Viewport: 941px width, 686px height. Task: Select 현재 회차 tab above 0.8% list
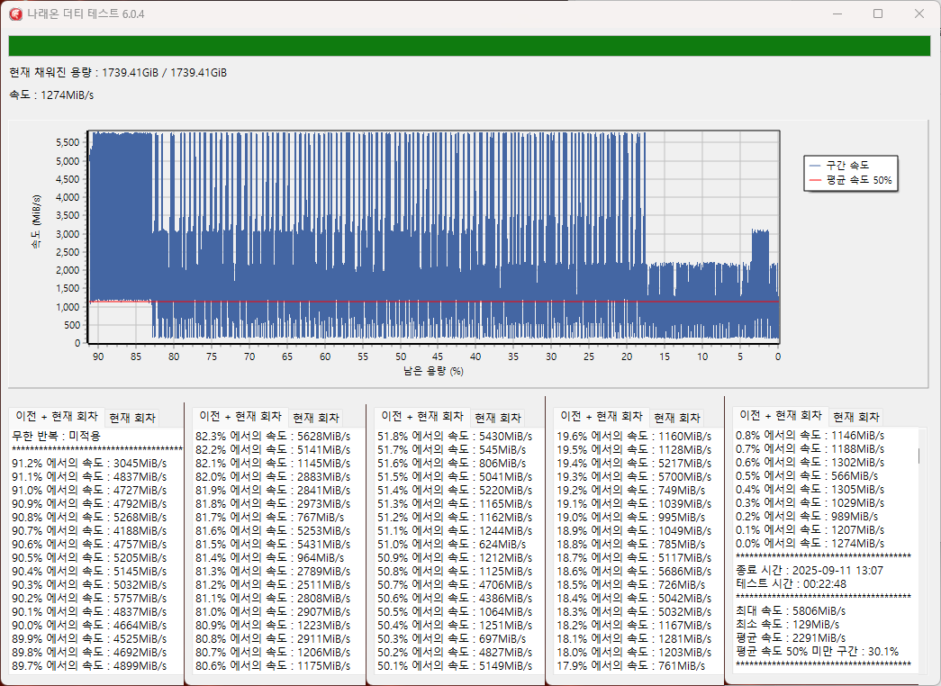coord(855,417)
